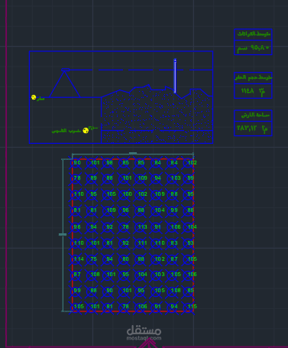Viewport: 288px width, 348px height.
Task: Pick the grid reading 80
Action: pyautogui.click(x=125, y=259)
